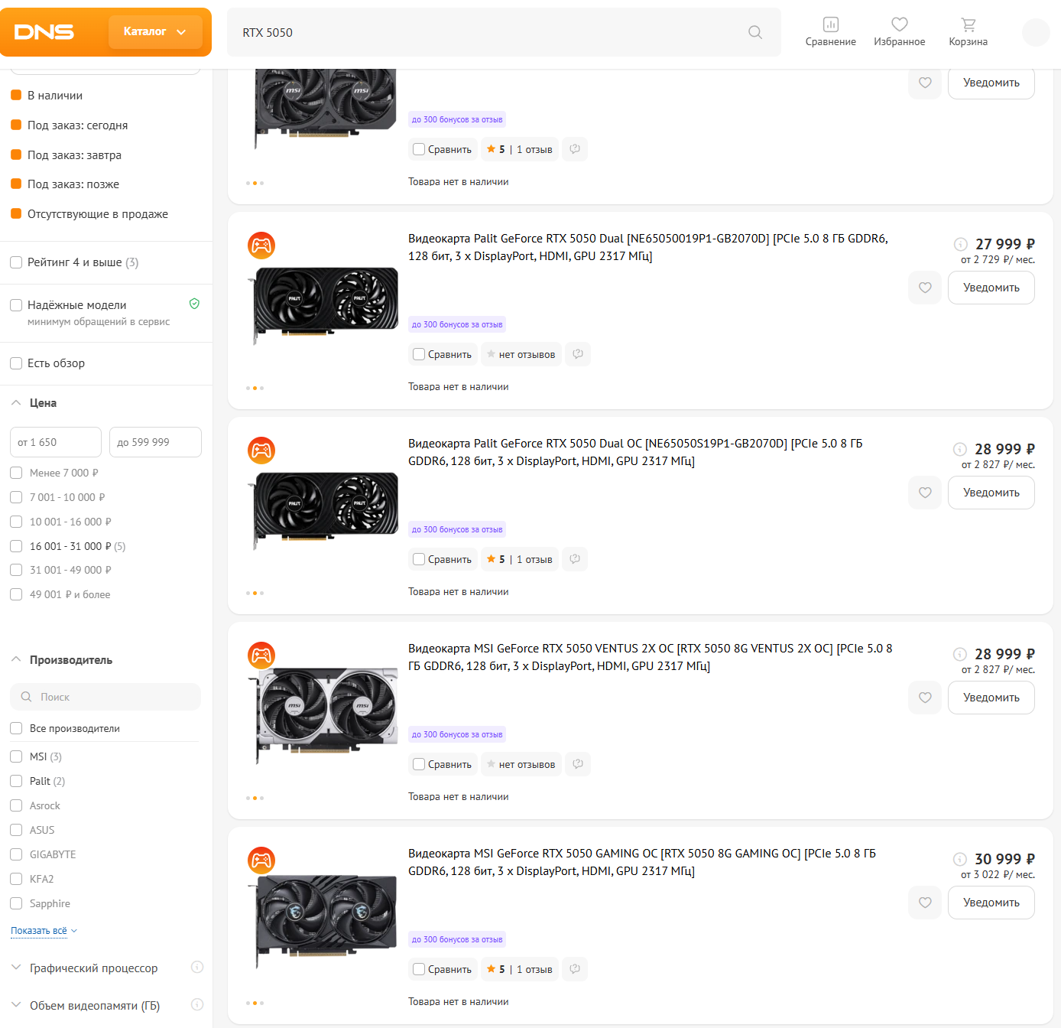Click price info icon next to 27 999 ₽
1061x1028 pixels.
(x=961, y=244)
